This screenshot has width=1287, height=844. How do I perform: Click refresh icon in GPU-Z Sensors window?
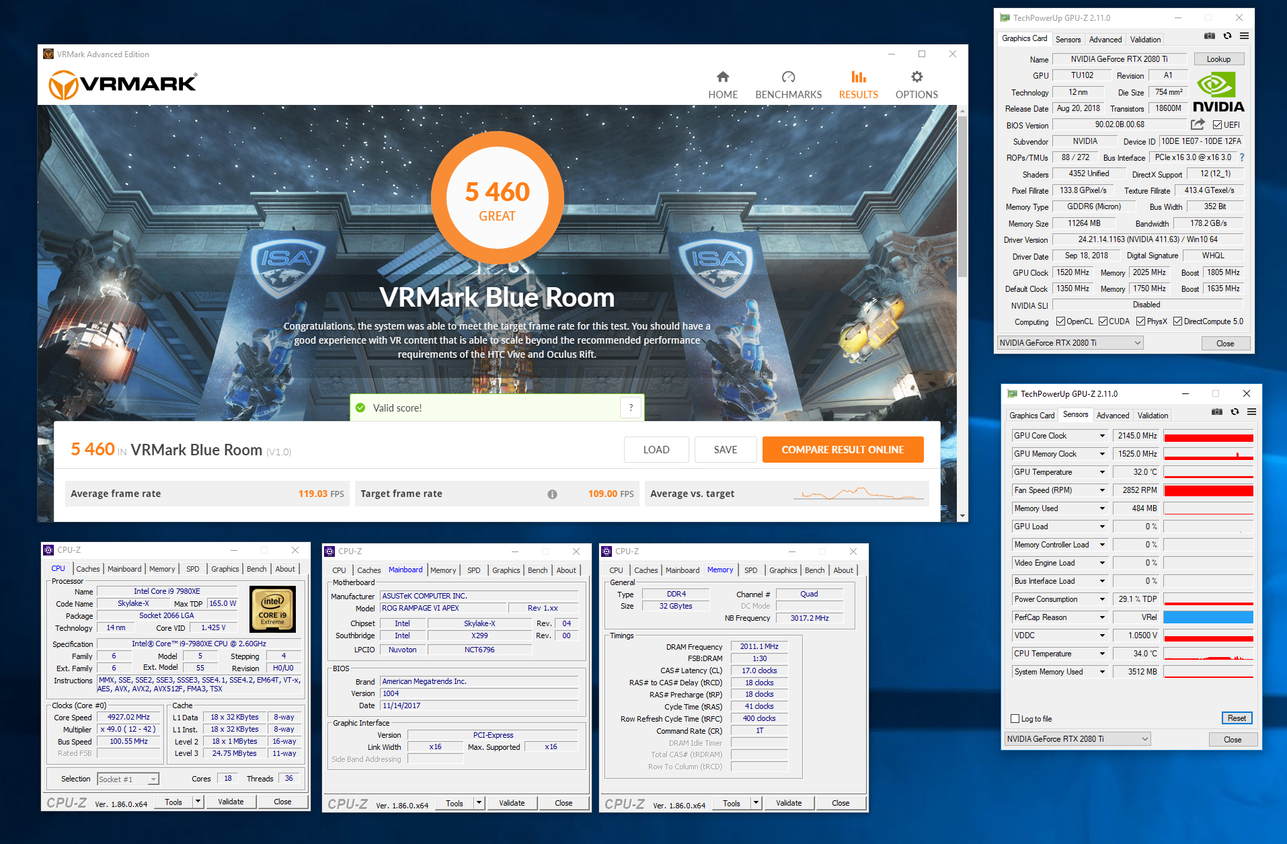(x=1235, y=412)
